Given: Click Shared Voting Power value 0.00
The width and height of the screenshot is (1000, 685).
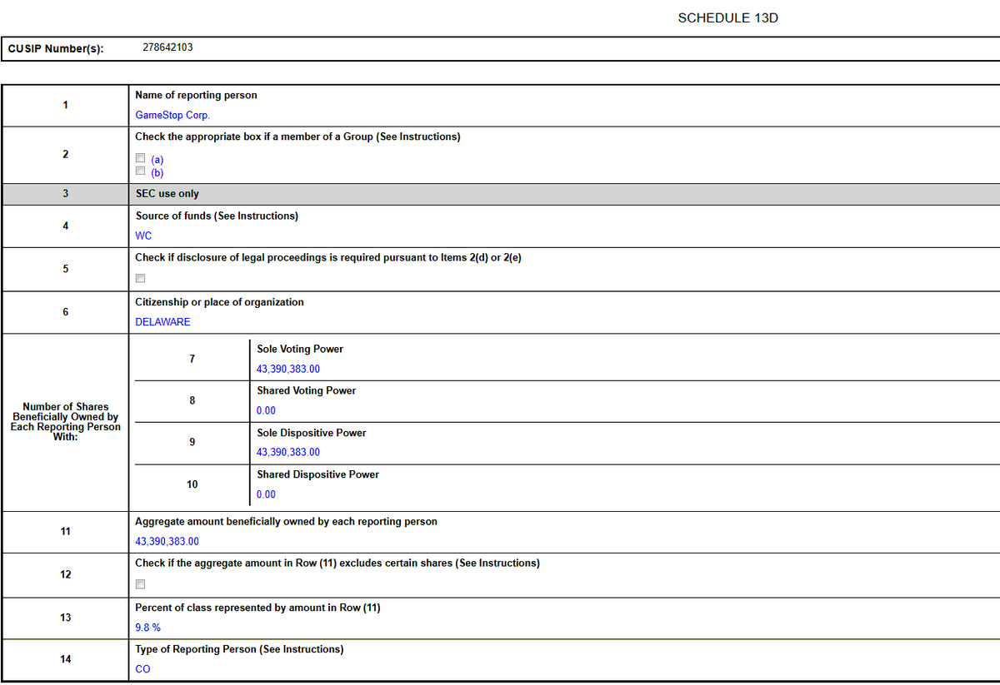Looking at the screenshot, I should click(x=266, y=410).
